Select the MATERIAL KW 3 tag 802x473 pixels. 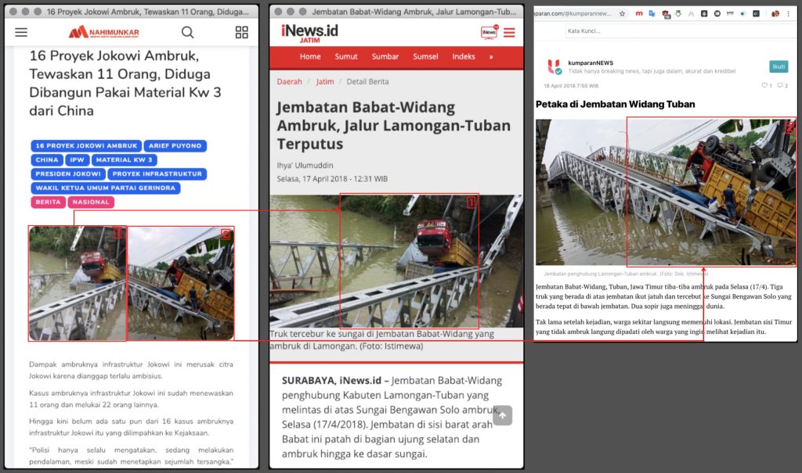tap(125, 159)
